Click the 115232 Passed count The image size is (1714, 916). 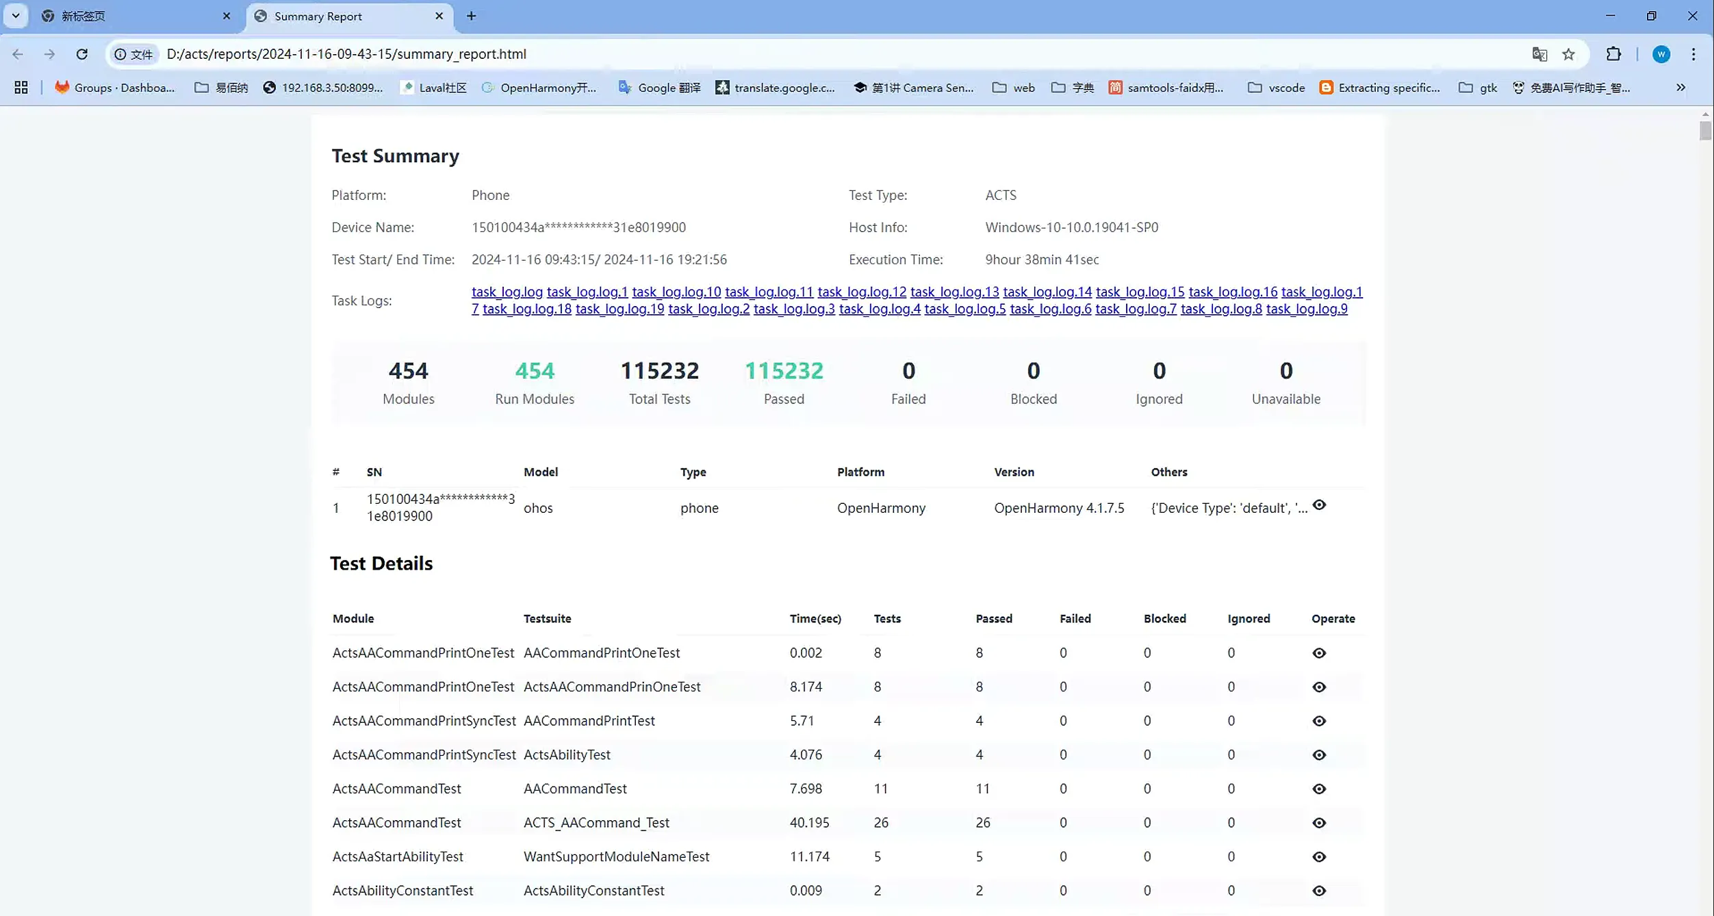784,370
